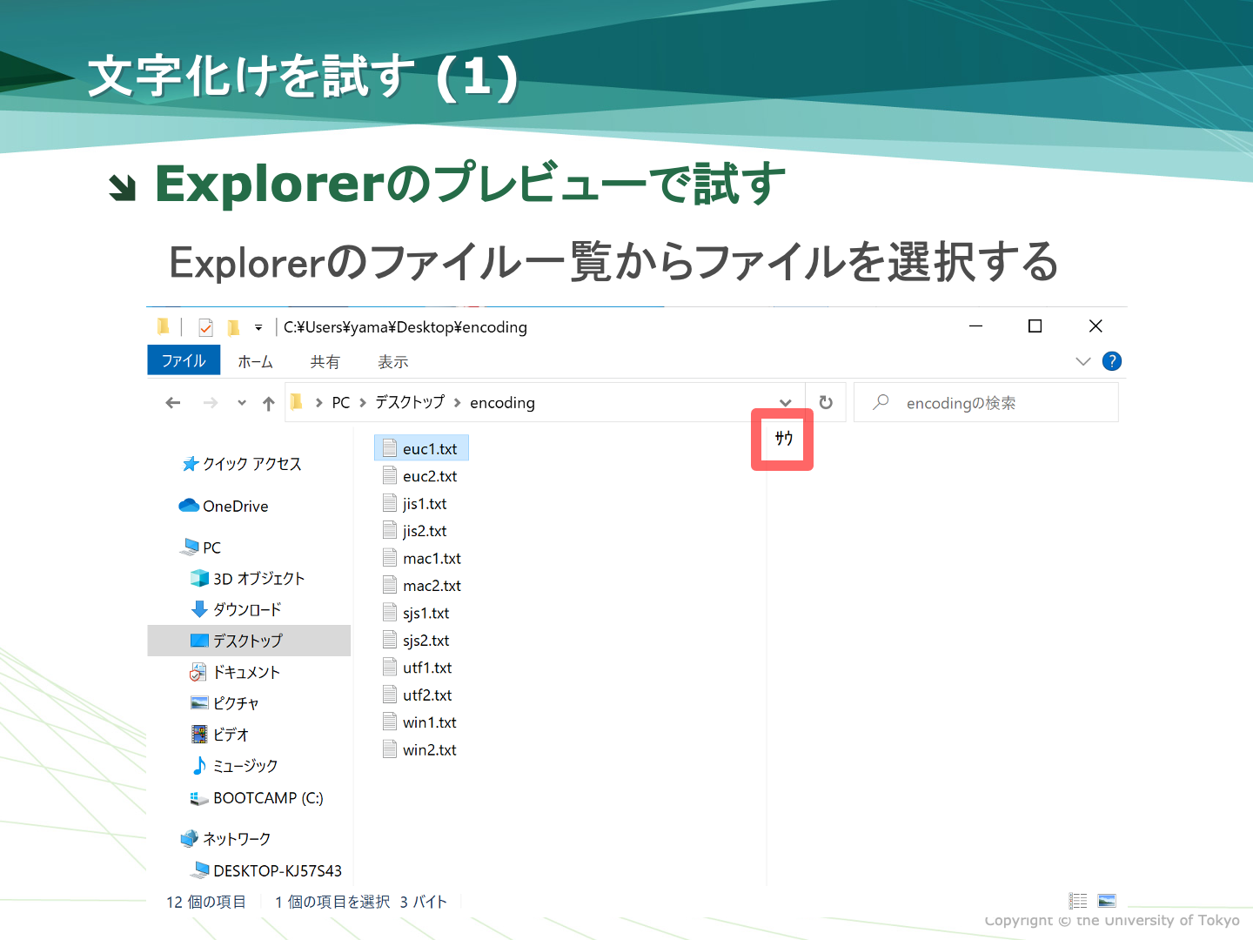Switch to the 表示 ribbon tab
The width and height of the screenshot is (1253, 940).
click(392, 361)
